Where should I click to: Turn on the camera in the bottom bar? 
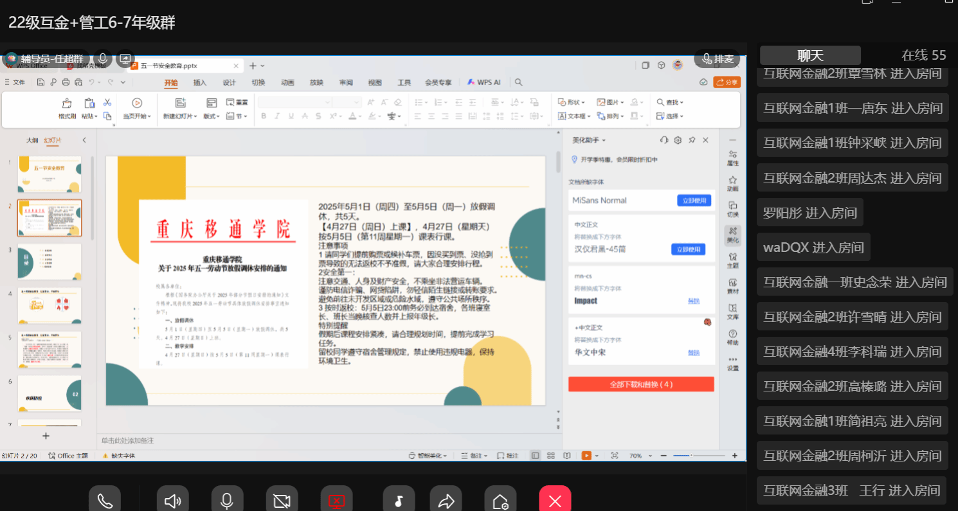pos(282,501)
